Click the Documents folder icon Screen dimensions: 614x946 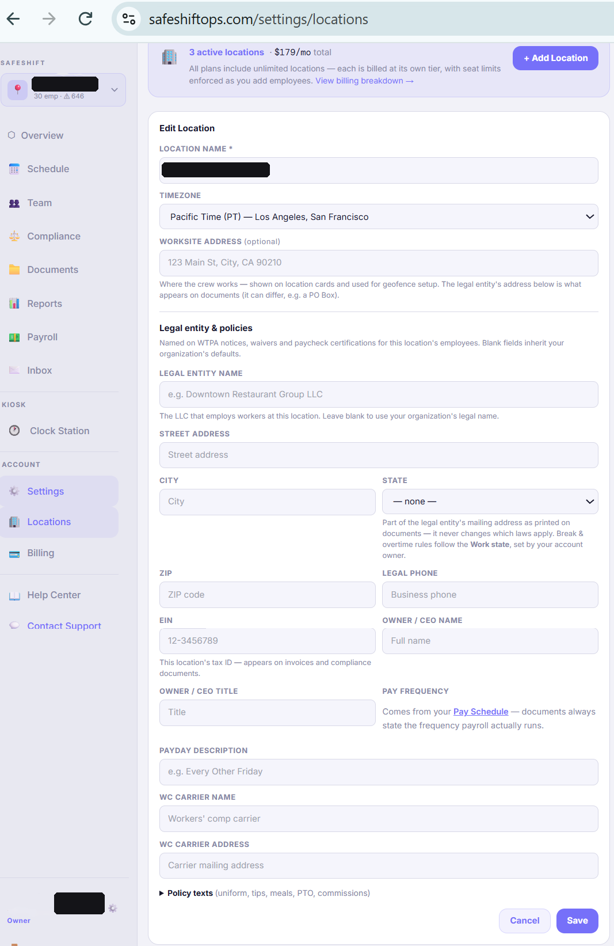[x=14, y=269]
